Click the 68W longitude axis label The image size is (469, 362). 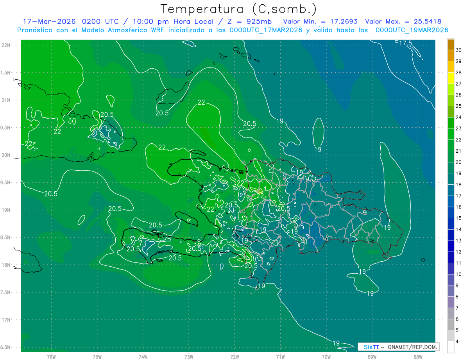coord(417,357)
